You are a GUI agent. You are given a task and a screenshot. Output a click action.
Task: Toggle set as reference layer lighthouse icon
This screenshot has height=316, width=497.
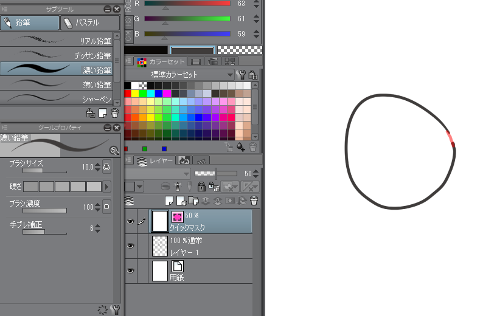[178, 187]
